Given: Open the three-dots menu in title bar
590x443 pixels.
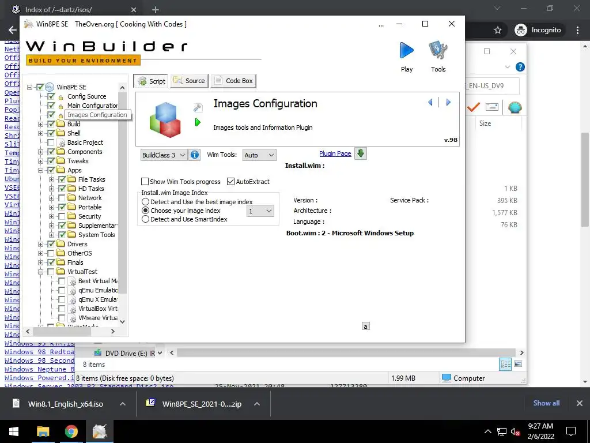Looking at the screenshot, I should (x=381, y=25).
